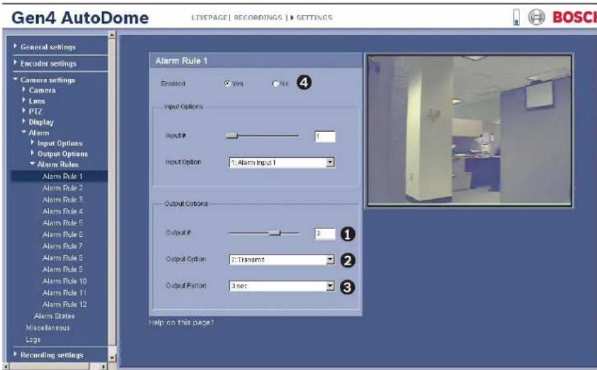Click the Gen4 AutoDome title
The height and width of the screenshot is (370, 597).
[x=80, y=18]
